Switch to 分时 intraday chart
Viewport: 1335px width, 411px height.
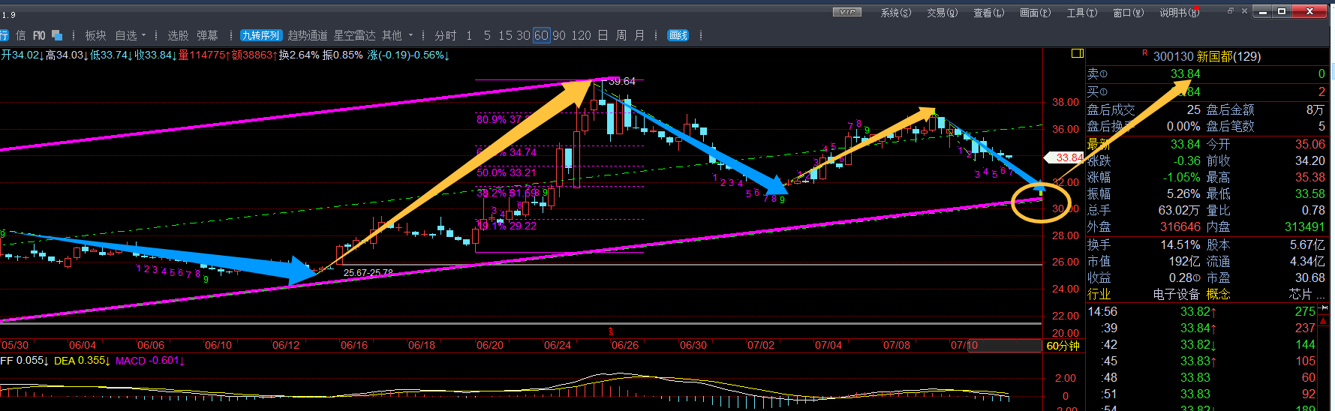(445, 35)
